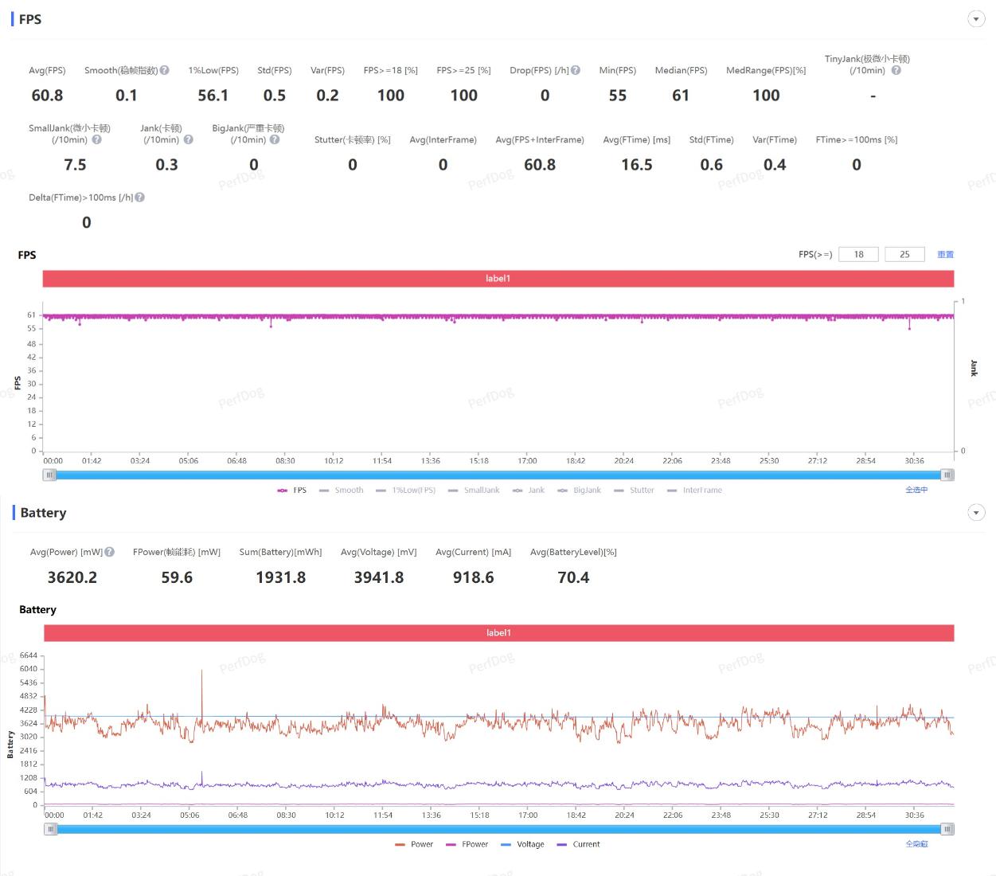
Task: Click the 重置 reset link
Action: [945, 255]
